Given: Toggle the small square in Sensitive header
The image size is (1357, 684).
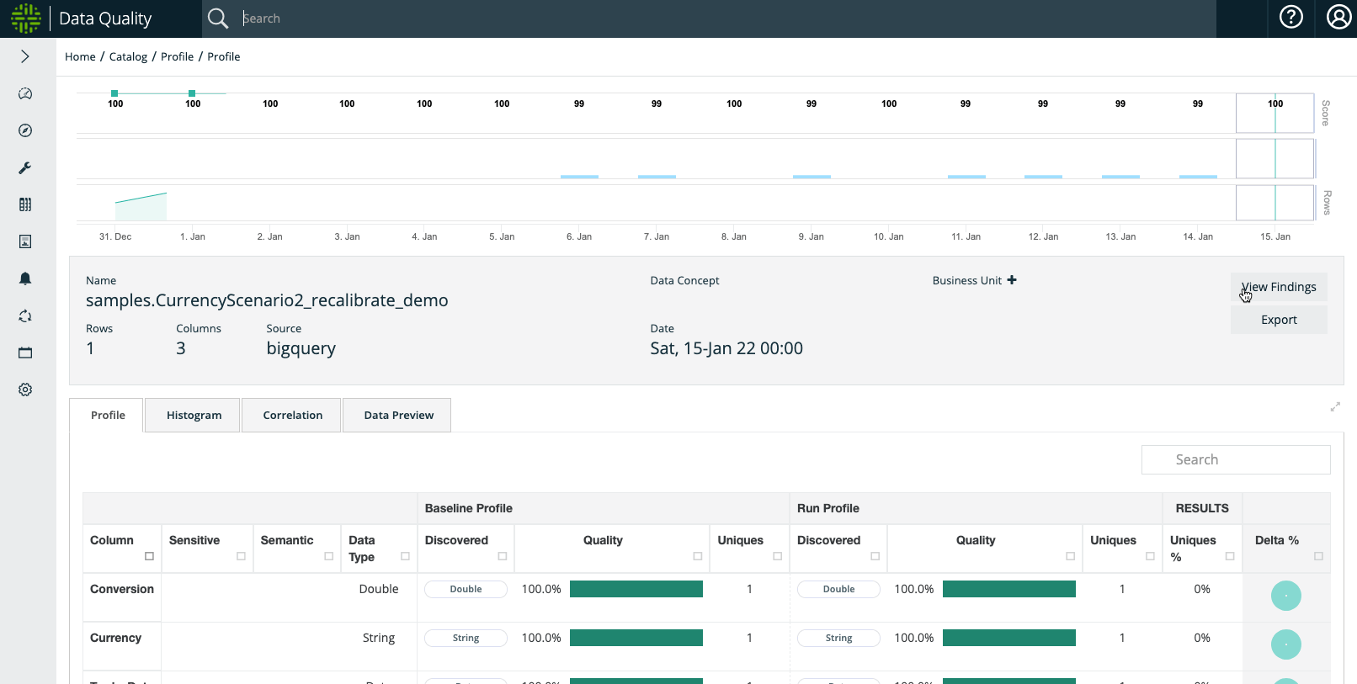Looking at the screenshot, I should click(241, 556).
